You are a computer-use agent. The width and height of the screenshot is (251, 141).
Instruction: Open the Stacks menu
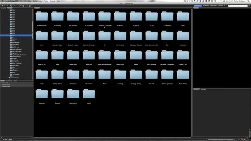(35, 1)
